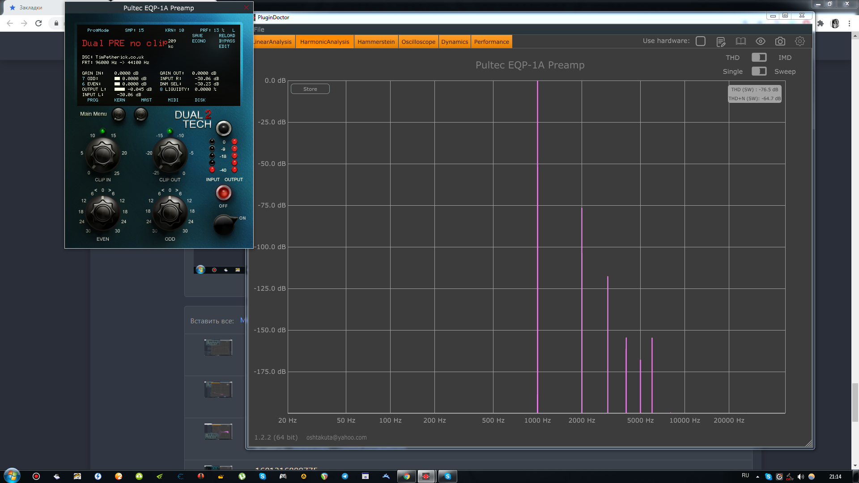Open the KERN page on plugin display
The height and width of the screenshot is (483, 859).
[119, 100]
